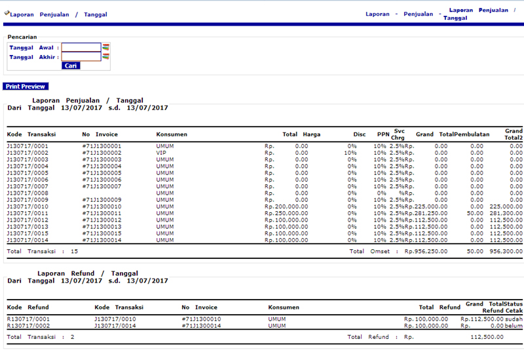Click invoice number #71J1300002
This screenshot has width=524, height=356.
(x=102, y=153)
